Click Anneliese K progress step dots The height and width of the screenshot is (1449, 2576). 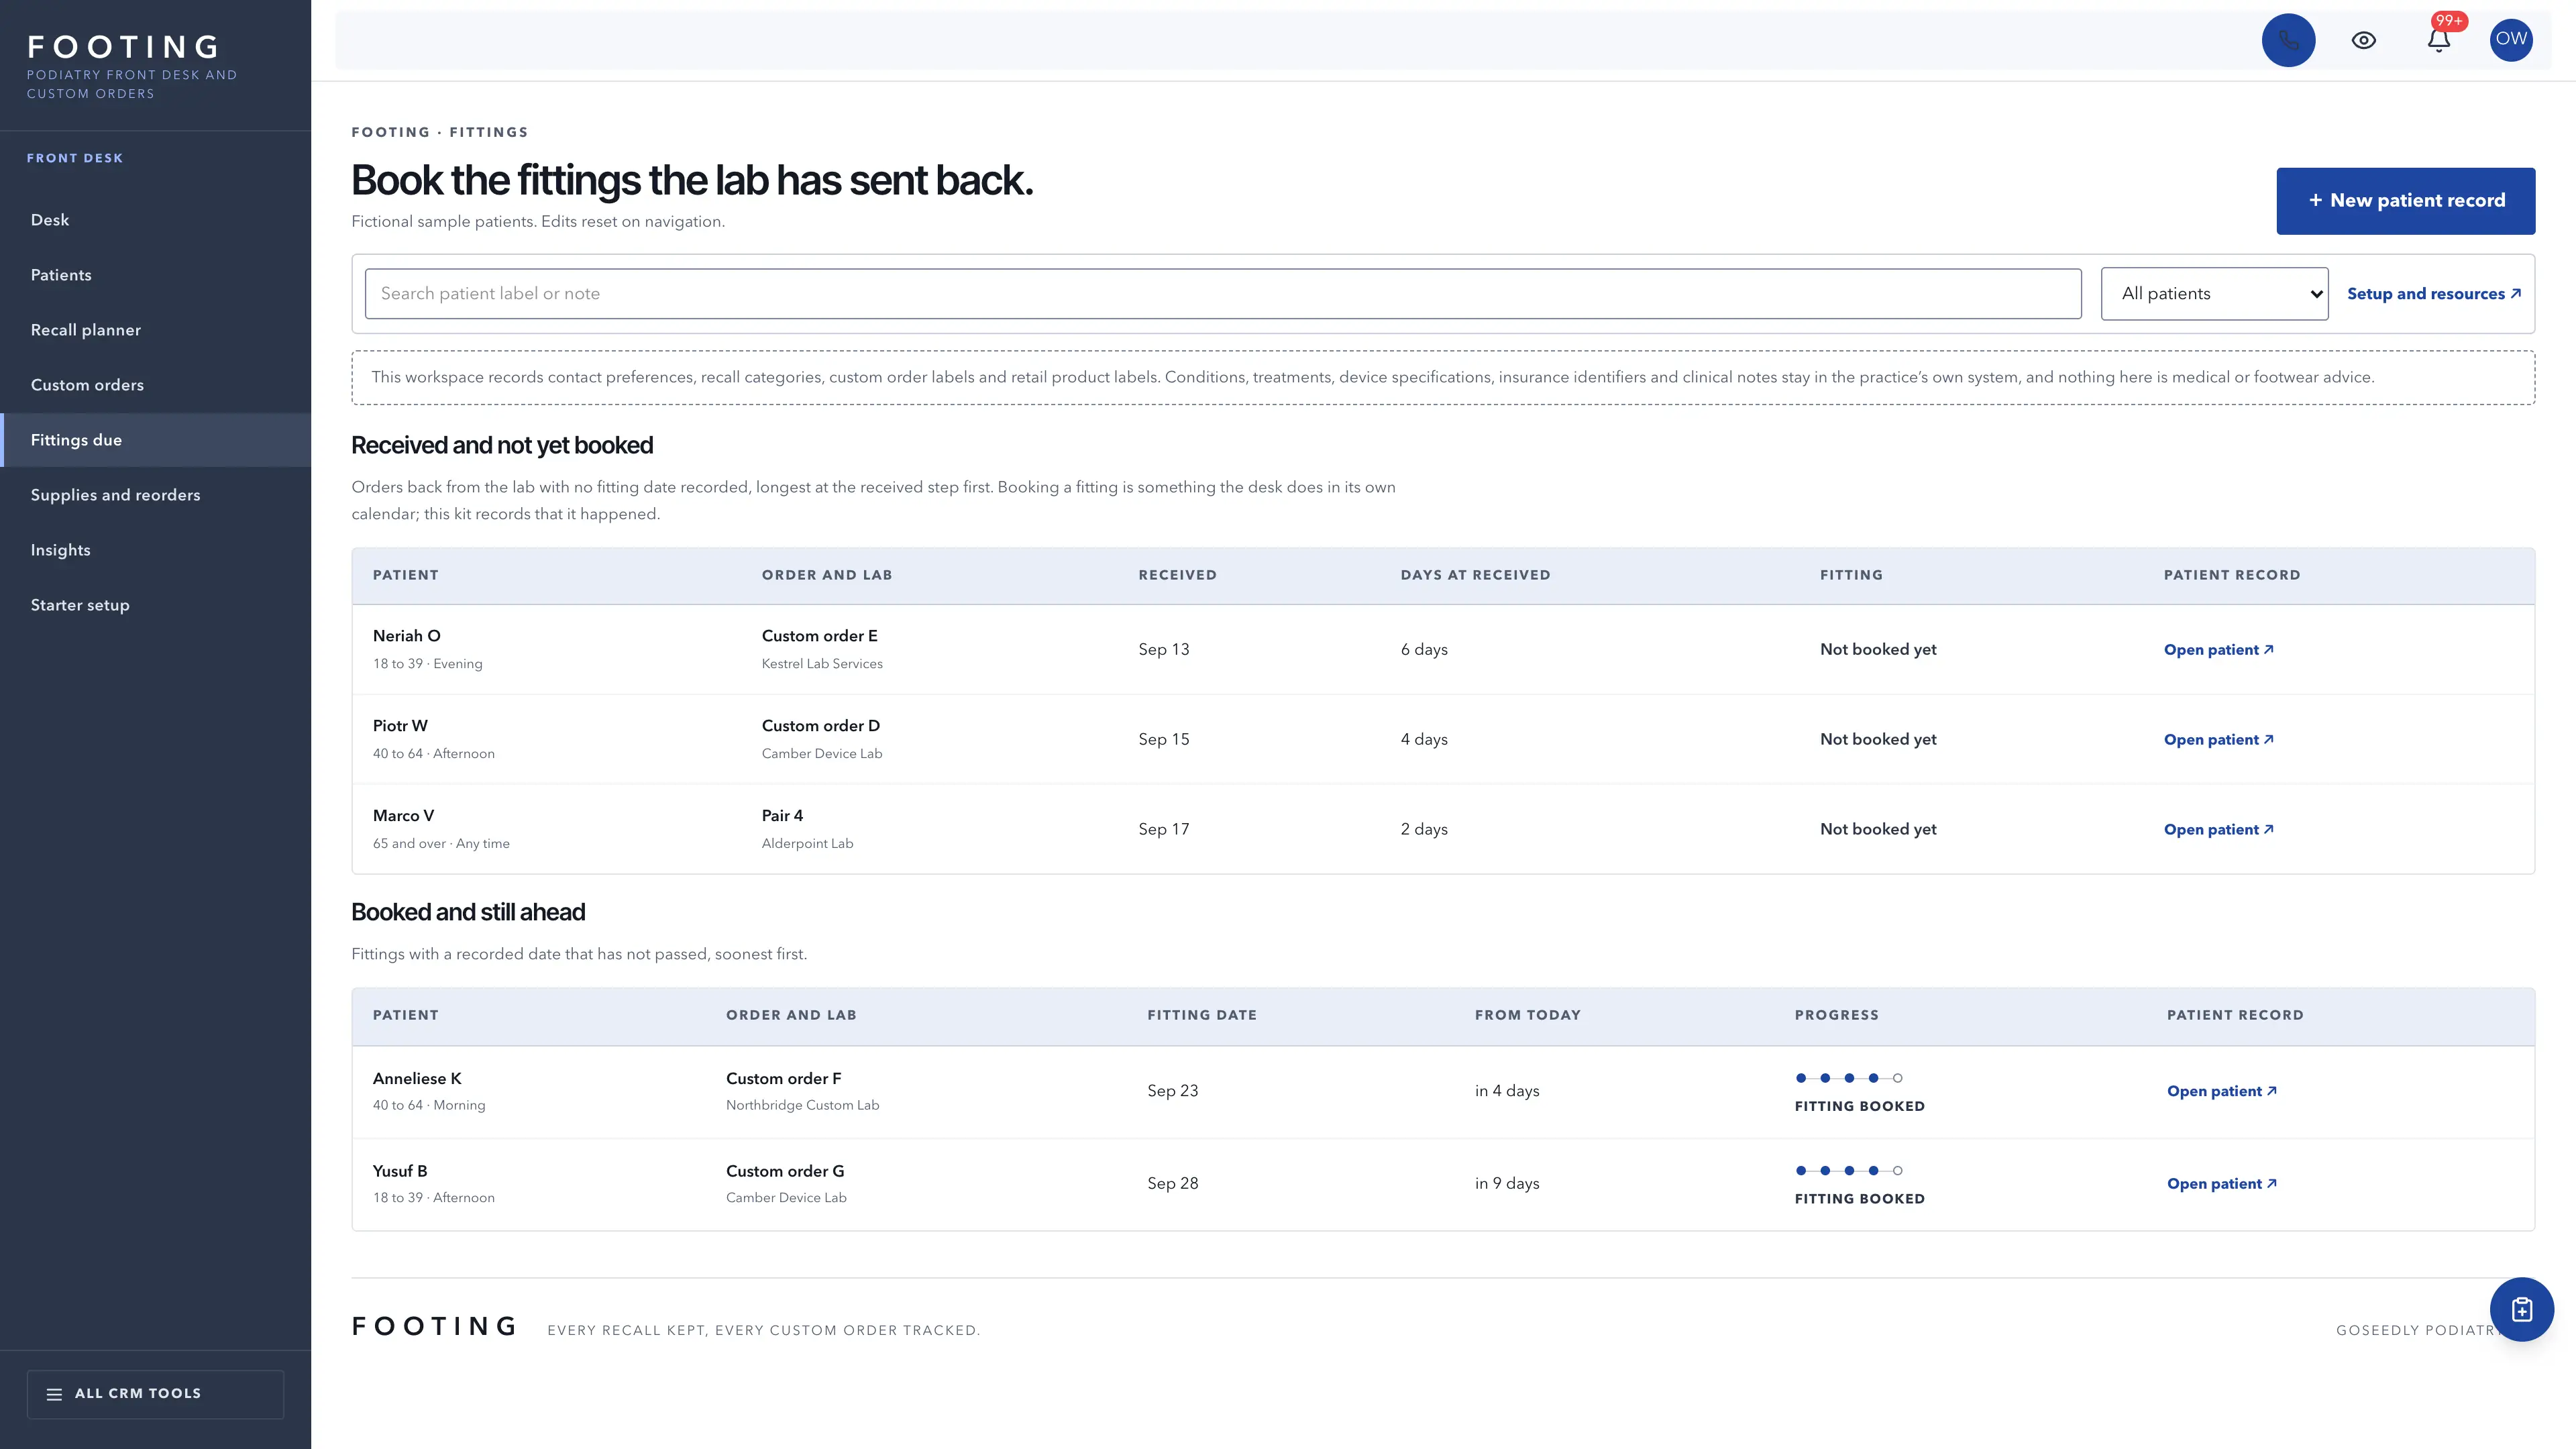pos(1849,1078)
